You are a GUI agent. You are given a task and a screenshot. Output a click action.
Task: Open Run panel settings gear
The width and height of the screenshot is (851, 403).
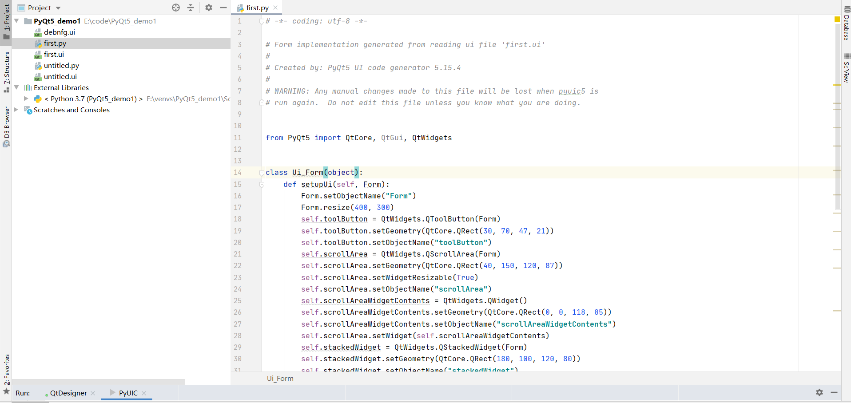[x=819, y=392]
